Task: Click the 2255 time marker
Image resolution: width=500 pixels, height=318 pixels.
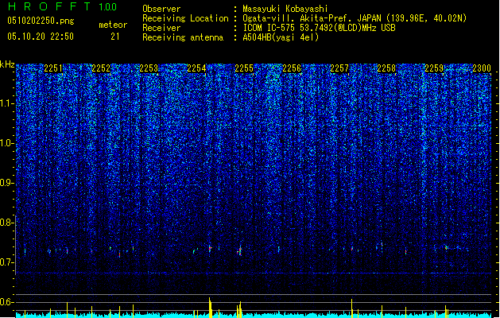Action: pos(244,68)
